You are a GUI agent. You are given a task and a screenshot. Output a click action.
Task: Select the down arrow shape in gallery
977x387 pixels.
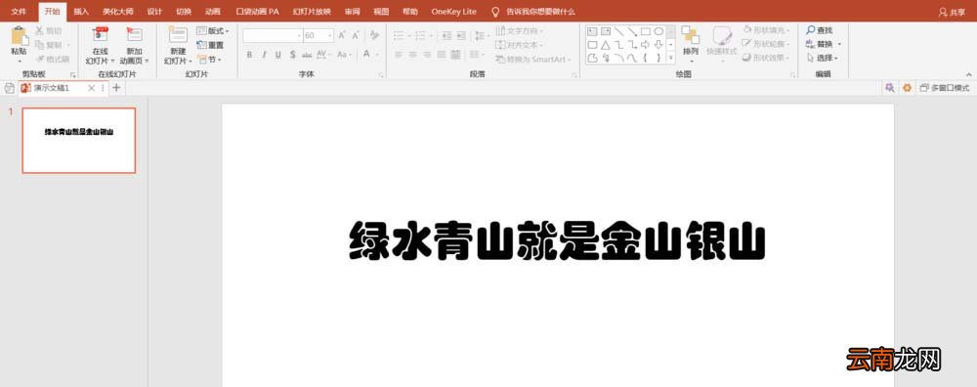(658, 45)
